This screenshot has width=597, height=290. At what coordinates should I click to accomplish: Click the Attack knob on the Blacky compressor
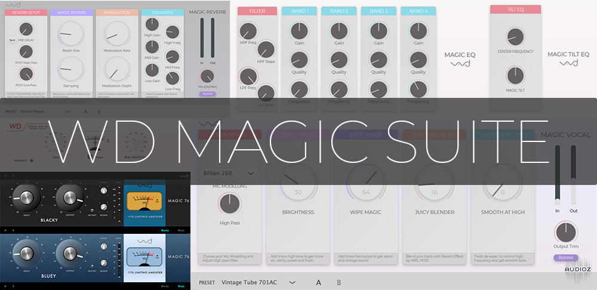pos(103,191)
